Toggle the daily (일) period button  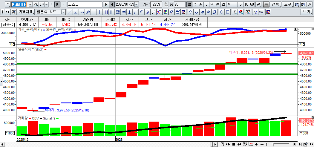[x=189, y=4]
